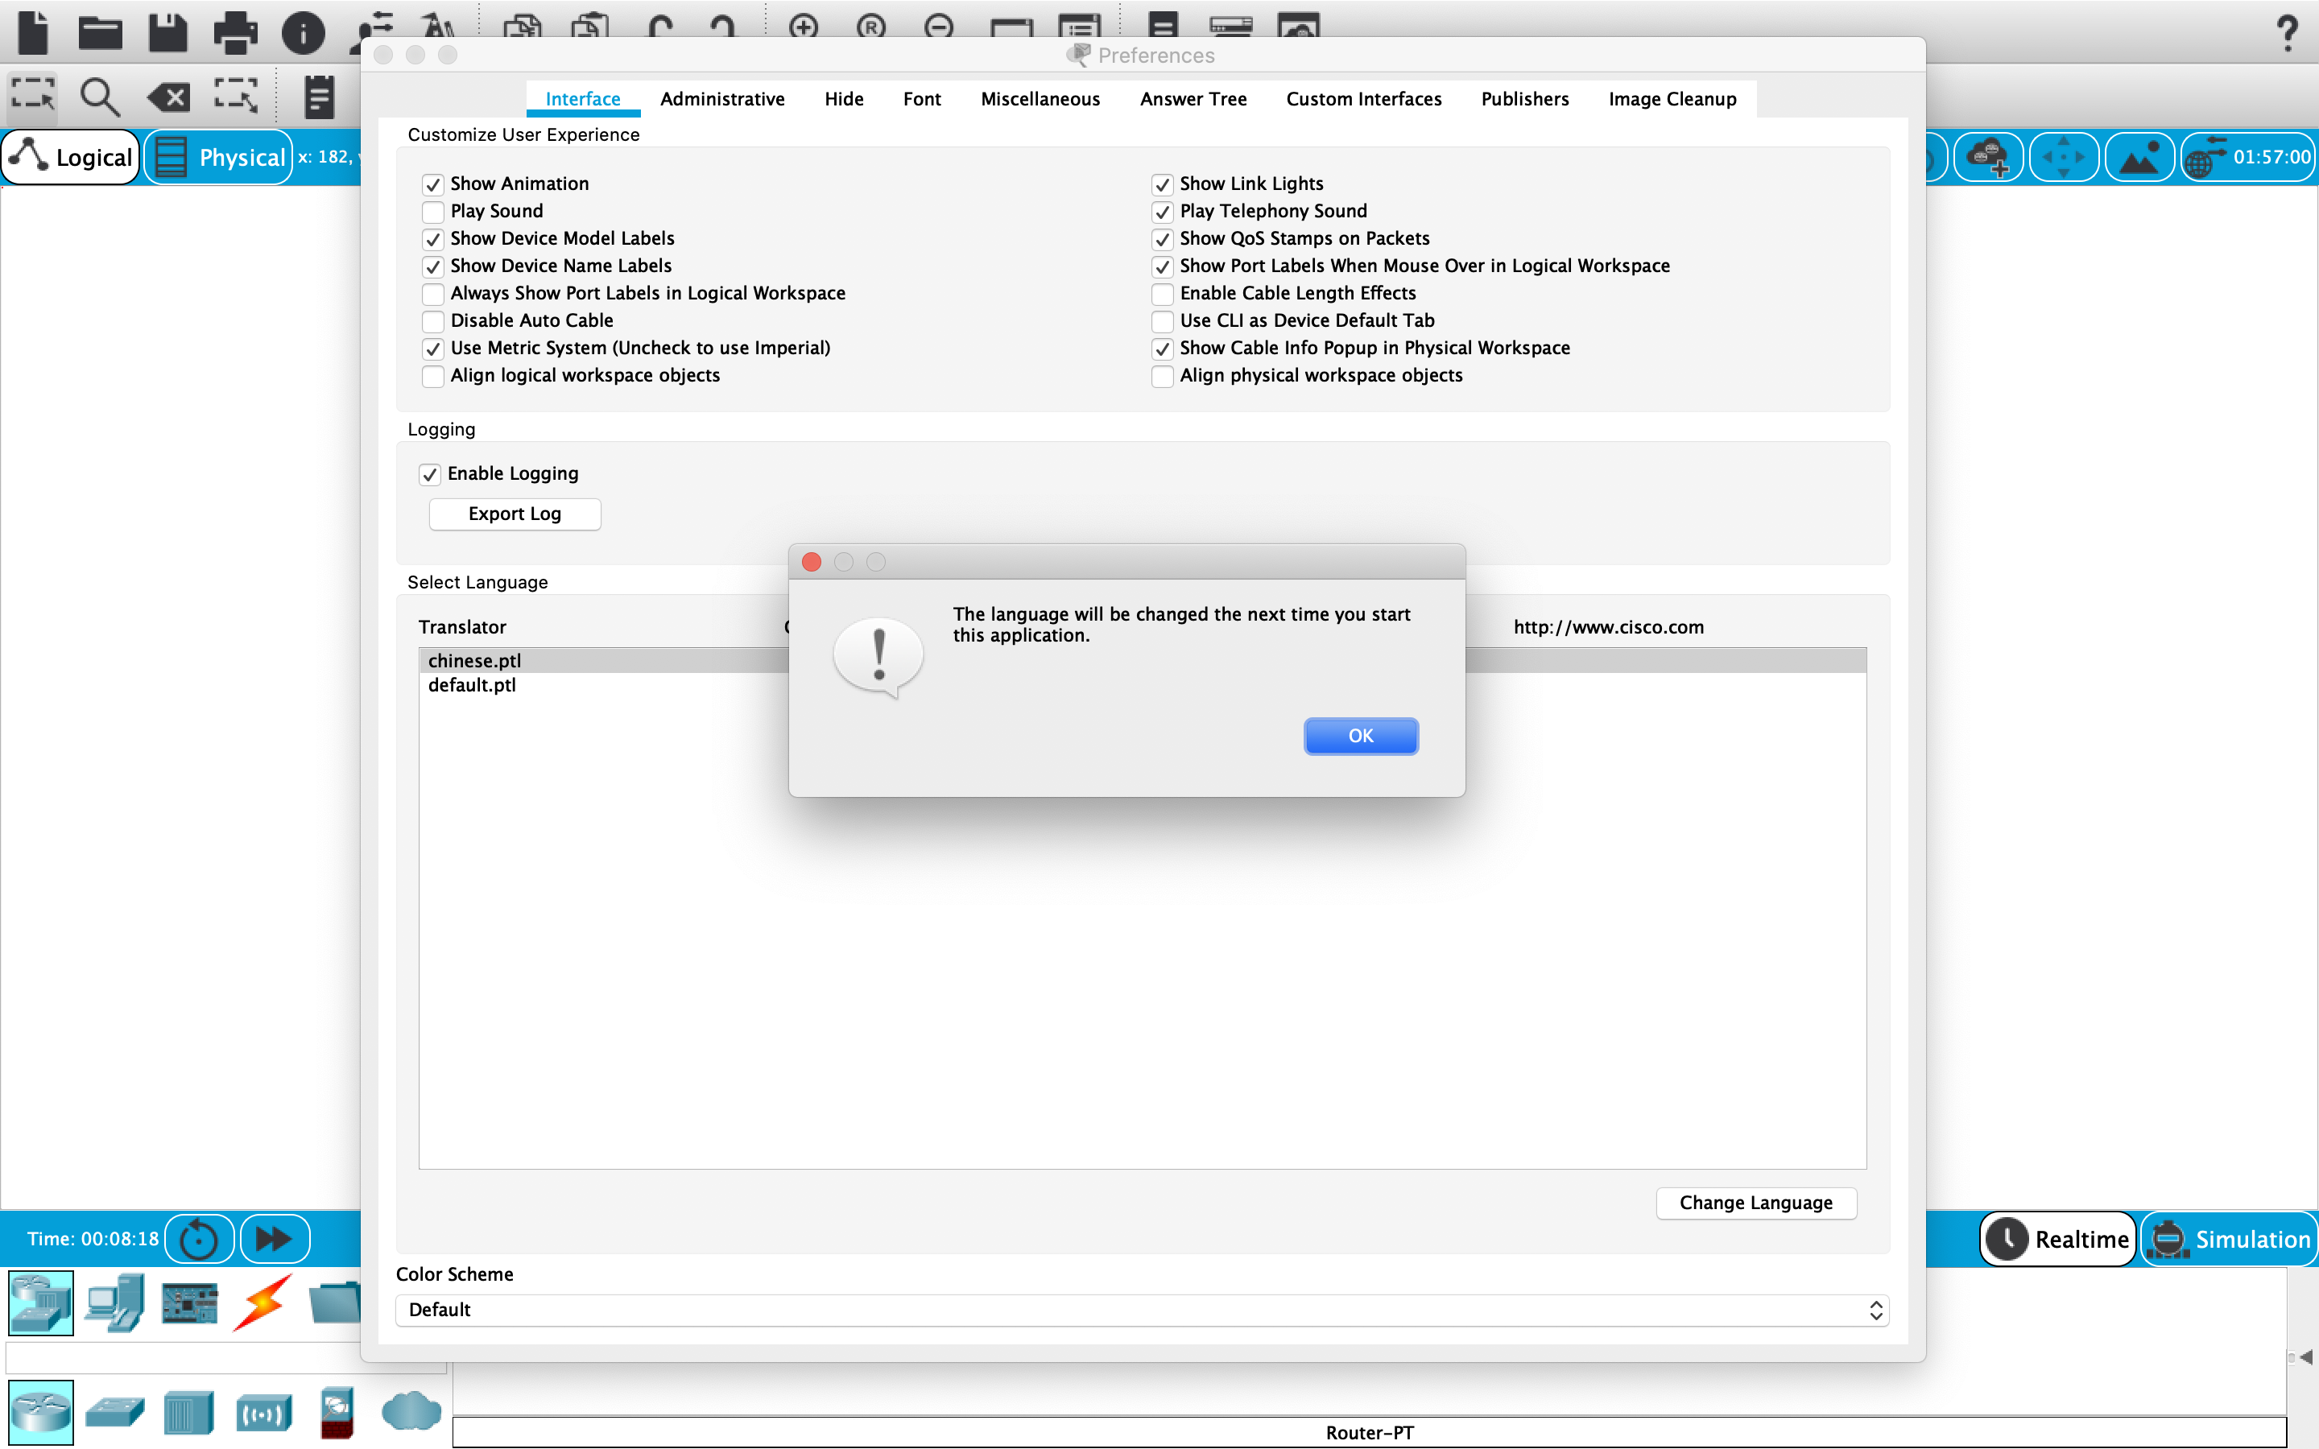Click the Save floppy disk icon

pyautogui.click(x=167, y=31)
